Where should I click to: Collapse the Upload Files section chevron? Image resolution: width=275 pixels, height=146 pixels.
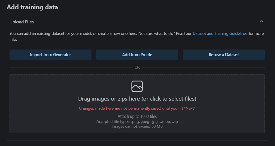coord(261,21)
